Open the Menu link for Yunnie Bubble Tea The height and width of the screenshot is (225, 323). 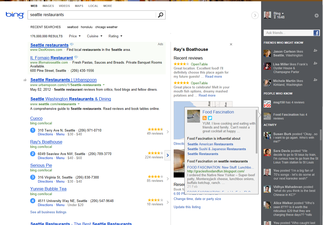[x=60, y=205]
